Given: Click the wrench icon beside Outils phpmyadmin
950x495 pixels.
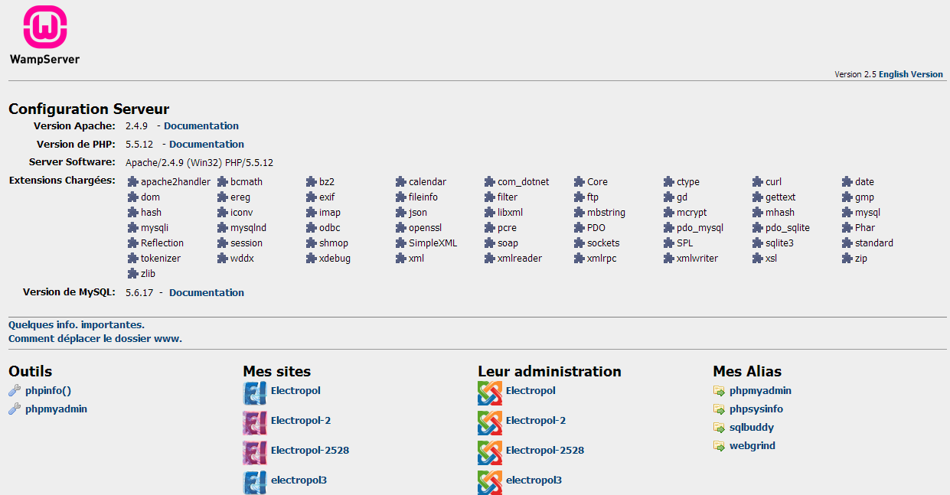Looking at the screenshot, I should pos(15,409).
